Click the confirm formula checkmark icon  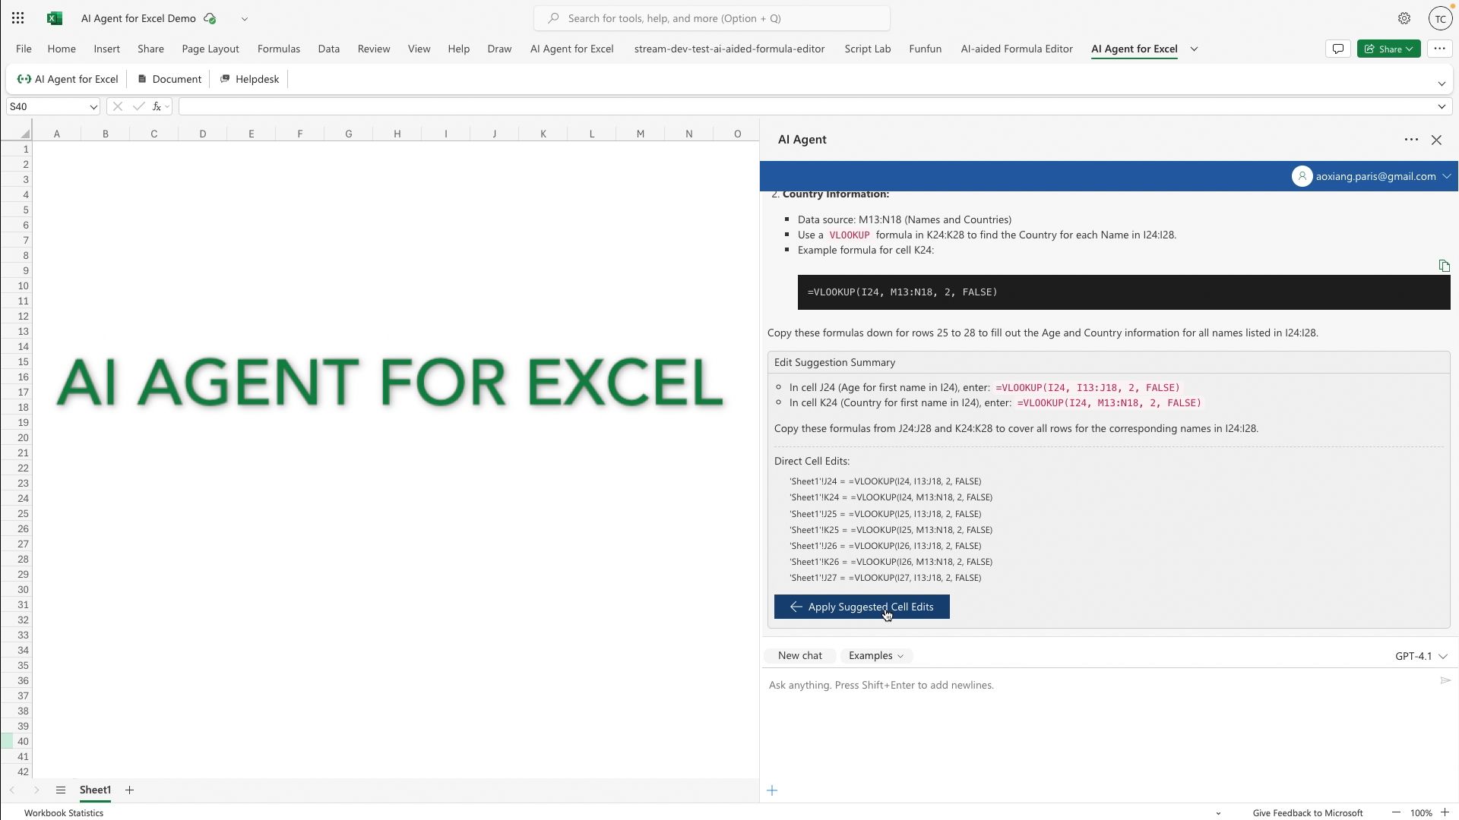tap(138, 107)
